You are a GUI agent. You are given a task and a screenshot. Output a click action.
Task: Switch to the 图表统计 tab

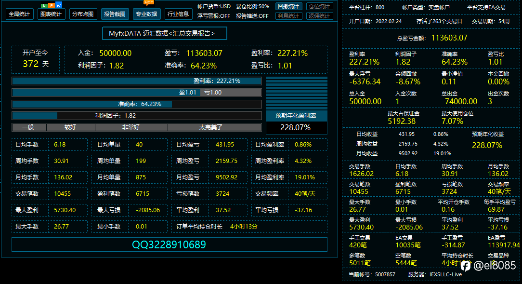tap(51, 14)
